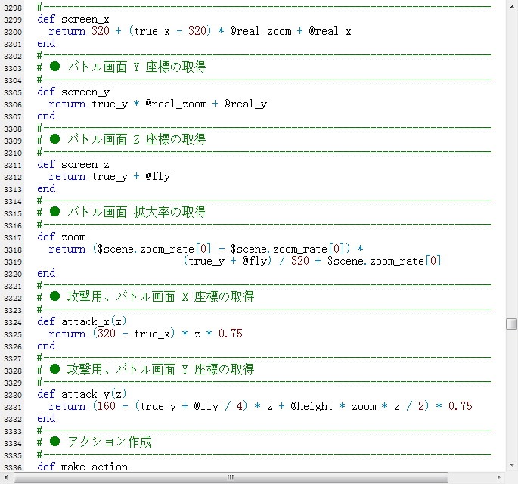
Task: Click the 'def make_action' line
Action: (82, 467)
